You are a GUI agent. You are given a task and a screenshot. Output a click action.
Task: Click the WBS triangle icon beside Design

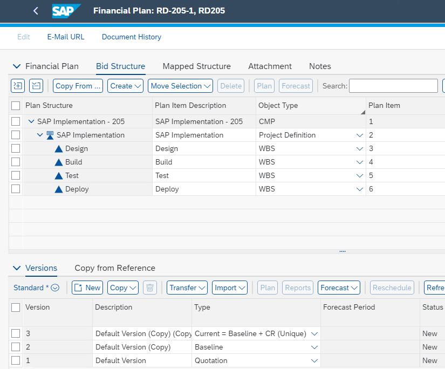(58, 149)
